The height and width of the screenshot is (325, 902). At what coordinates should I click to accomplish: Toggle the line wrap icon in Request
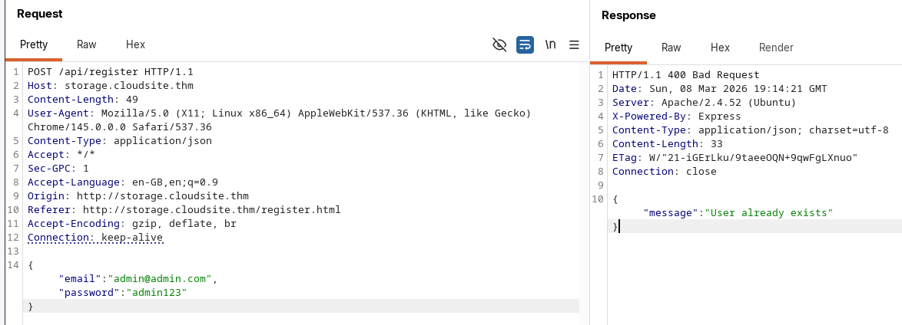pos(525,45)
